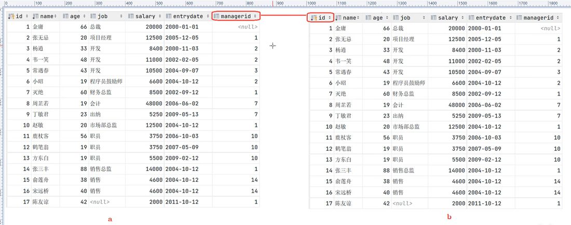Click the entrydate column icon in table b
This screenshot has height=225, width=571.
click(472, 18)
